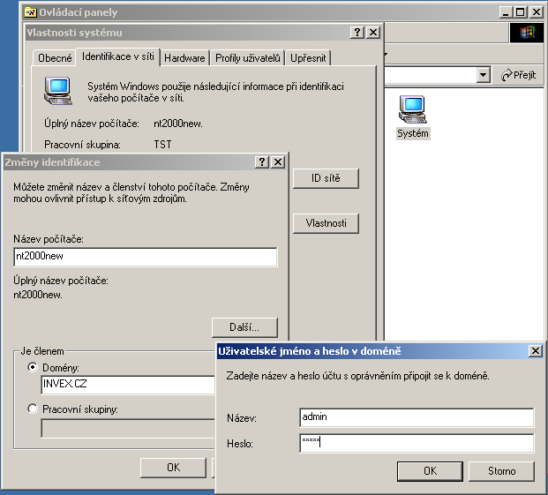Click the Název field containing admin
The height and width of the screenshot is (495, 548).
point(417,417)
